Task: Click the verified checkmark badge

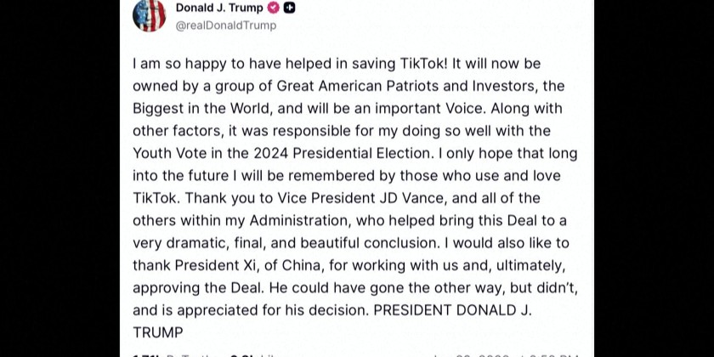Action: pyautogui.click(x=274, y=8)
